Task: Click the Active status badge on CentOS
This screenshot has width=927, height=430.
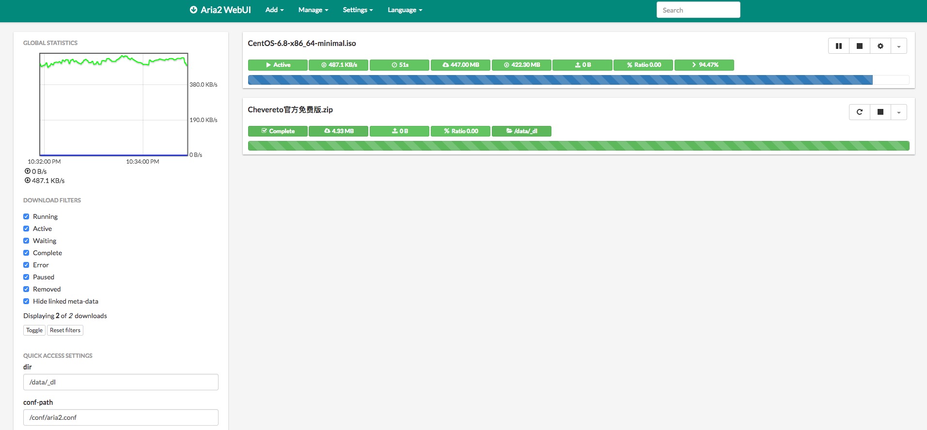Action: 278,65
